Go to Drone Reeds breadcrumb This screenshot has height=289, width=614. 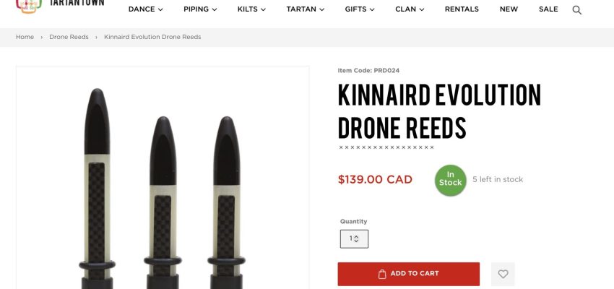(69, 37)
